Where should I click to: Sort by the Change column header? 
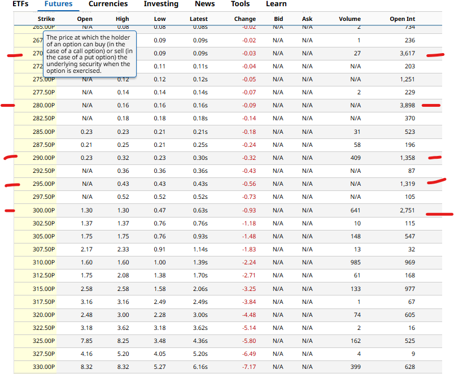pyautogui.click(x=245, y=19)
